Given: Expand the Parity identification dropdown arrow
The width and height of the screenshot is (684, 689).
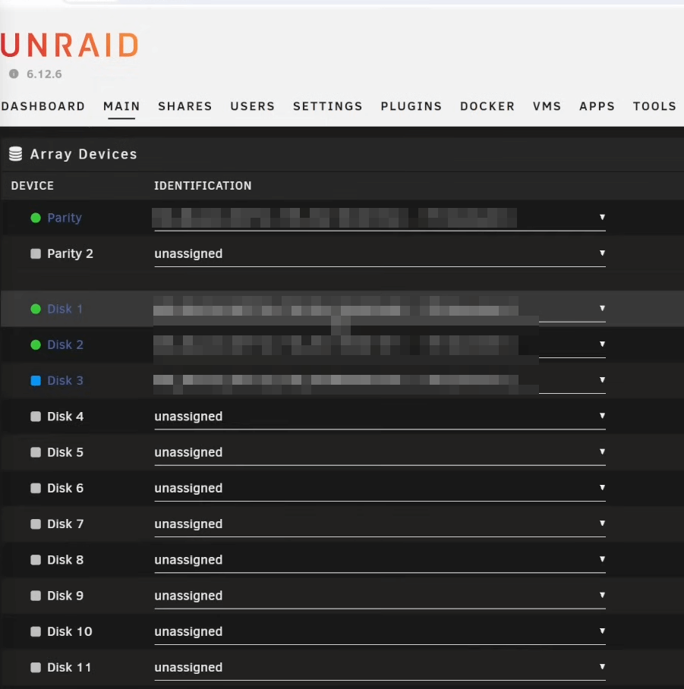Looking at the screenshot, I should click(x=602, y=218).
